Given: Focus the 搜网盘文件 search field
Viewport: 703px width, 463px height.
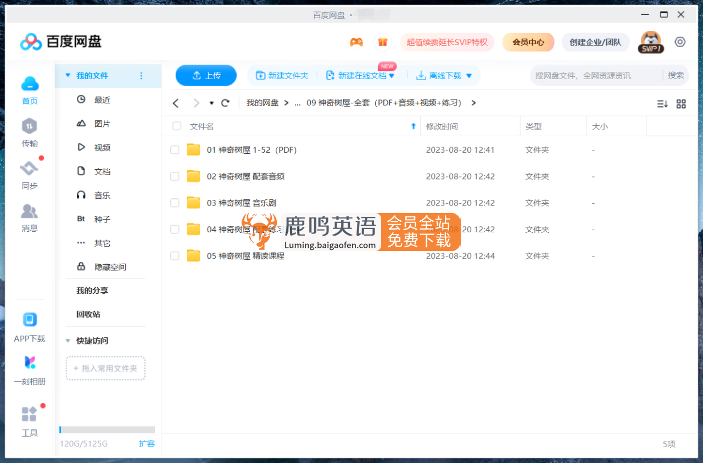Looking at the screenshot, I should (598, 75).
